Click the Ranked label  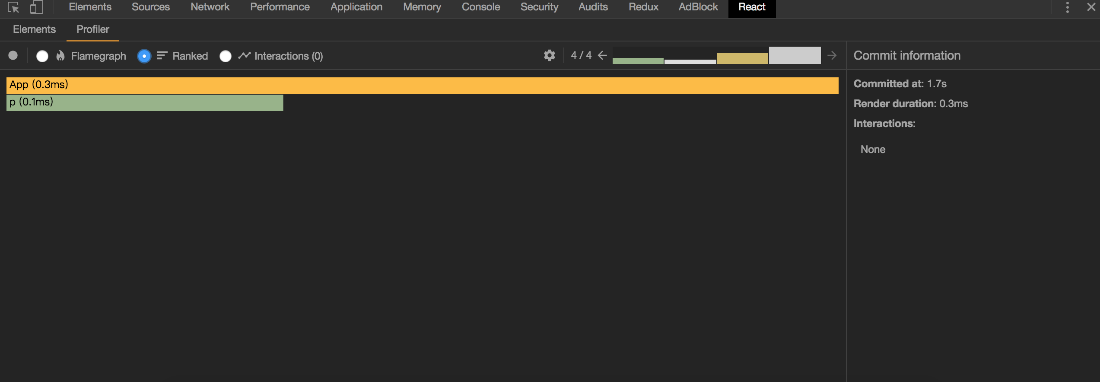tap(190, 56)
